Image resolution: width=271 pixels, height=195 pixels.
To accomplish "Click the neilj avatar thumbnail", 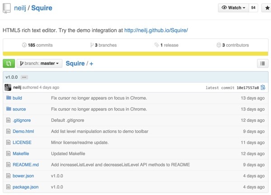I will [x=8, y=87].
